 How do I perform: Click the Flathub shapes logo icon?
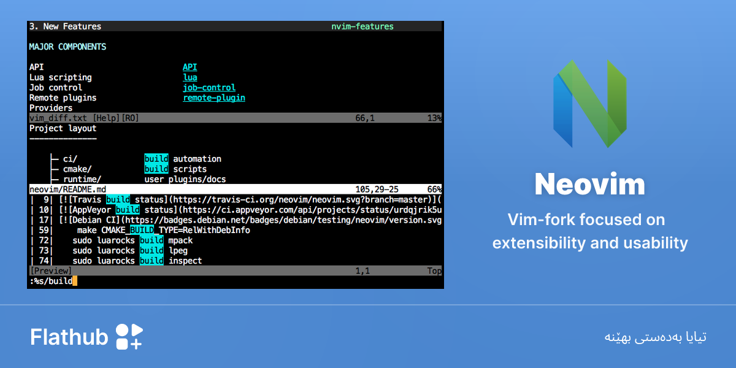click(x=129, y=337)
